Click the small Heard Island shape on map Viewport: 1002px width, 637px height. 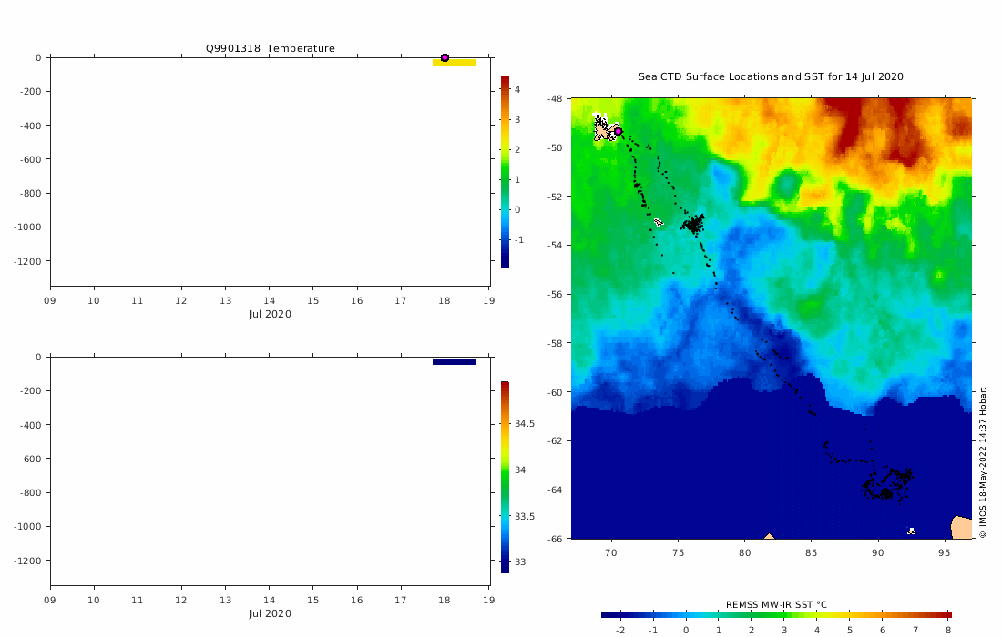(659, 223)
